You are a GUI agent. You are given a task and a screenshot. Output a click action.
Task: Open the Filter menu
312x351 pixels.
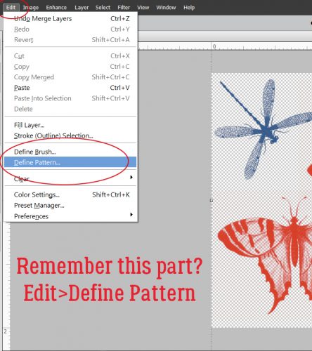(x=124, y=8)
